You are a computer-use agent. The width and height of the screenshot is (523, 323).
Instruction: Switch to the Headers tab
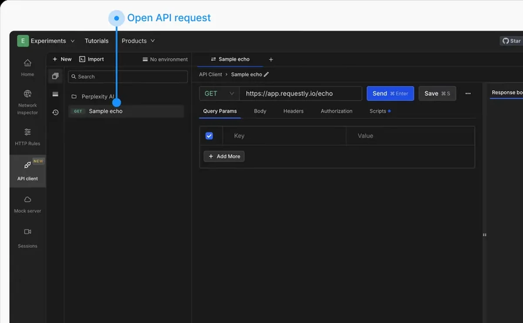coord(293,111)
